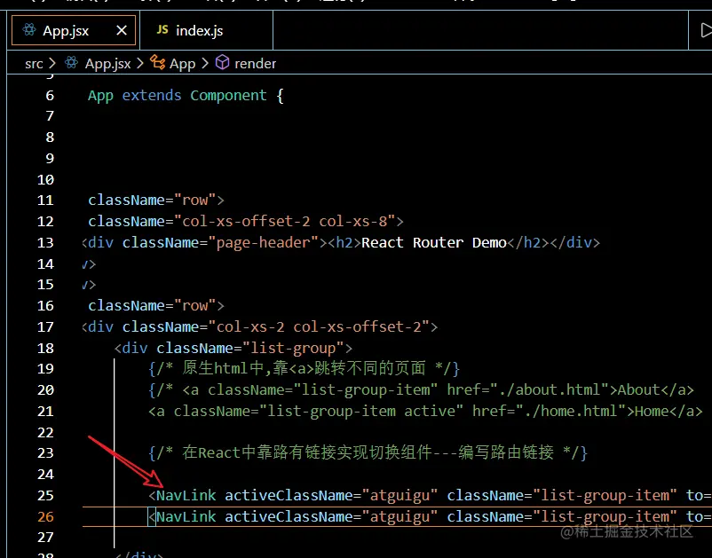Click NavLink tag on line 26
This screenshot has height=558, width=712.
pyautogui.click(x=186, y=516)
